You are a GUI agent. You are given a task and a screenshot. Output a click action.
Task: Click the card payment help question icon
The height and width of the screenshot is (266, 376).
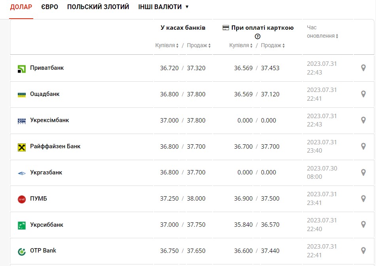click(x=257, y=36)
